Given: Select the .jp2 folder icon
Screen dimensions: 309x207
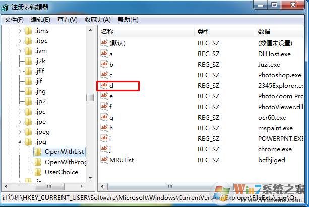Looking at the screenshot, I should pyautogui.click(x=29, y=101).
